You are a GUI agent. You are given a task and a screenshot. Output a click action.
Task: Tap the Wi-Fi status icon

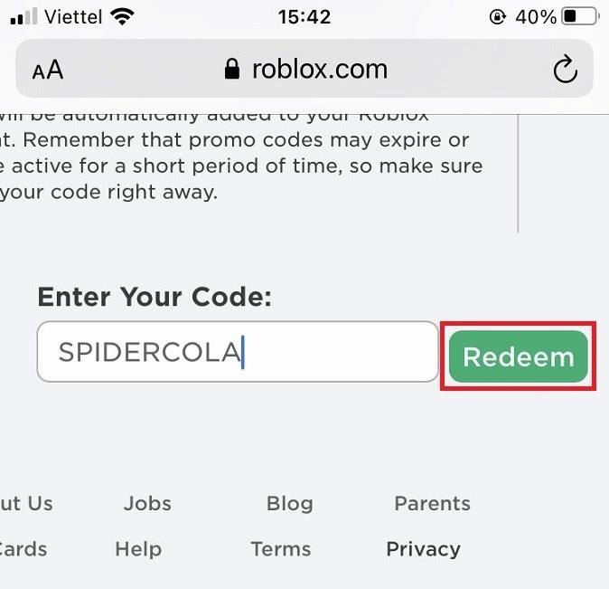(122, 16)
